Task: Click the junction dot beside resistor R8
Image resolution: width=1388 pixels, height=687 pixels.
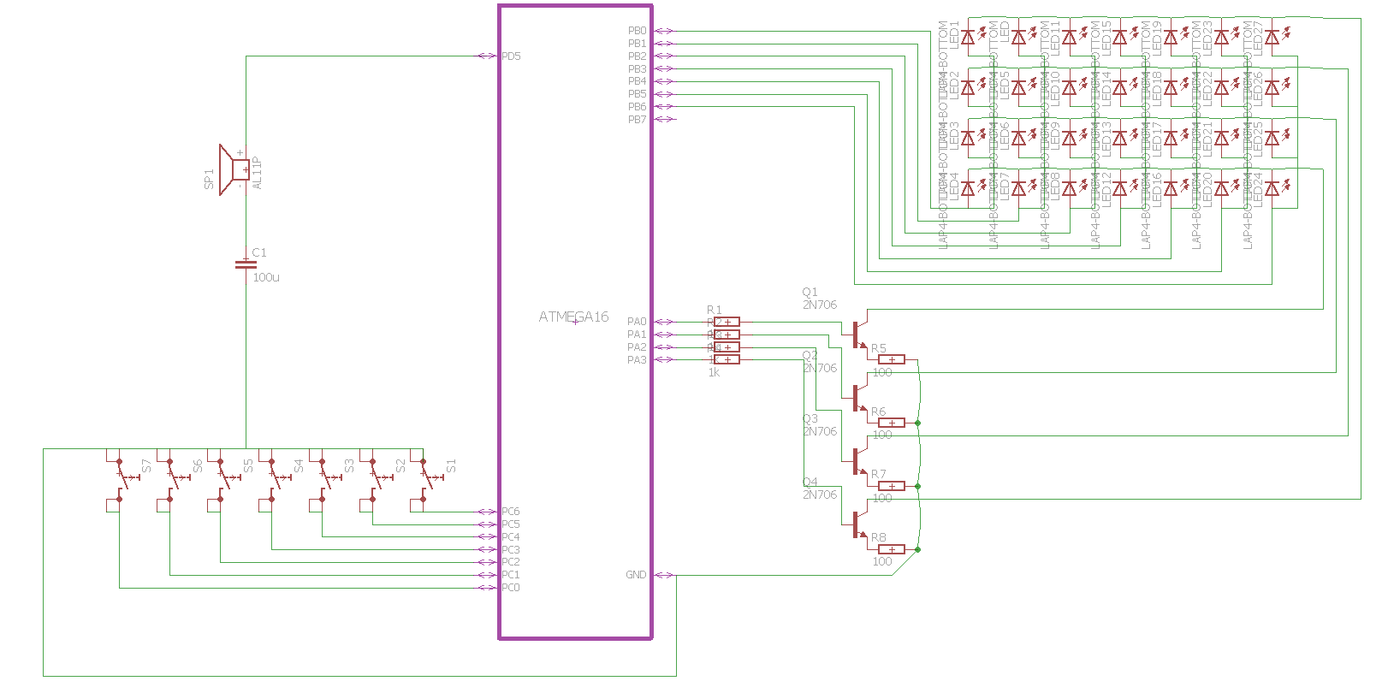Action: (x=917, y=549)
